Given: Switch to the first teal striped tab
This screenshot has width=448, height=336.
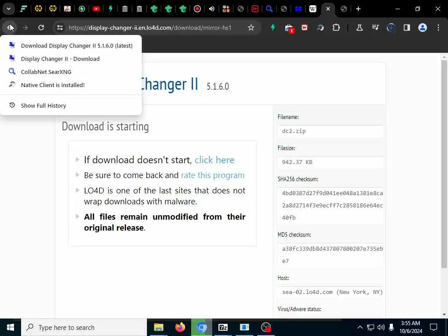Looking at the screenshot, I should point(24,9).
